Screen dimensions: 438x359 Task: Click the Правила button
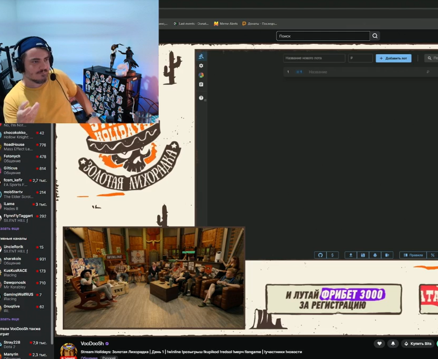pyautogui.click(x=413, y=255)
